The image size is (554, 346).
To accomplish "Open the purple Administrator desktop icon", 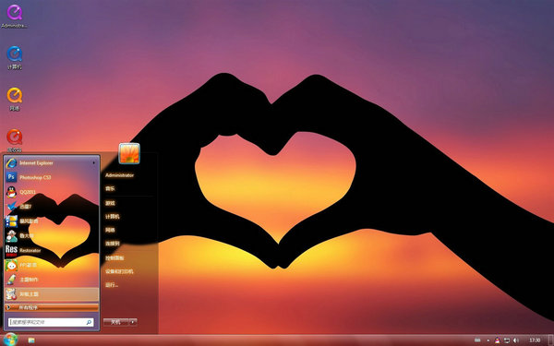I will 15,16.
